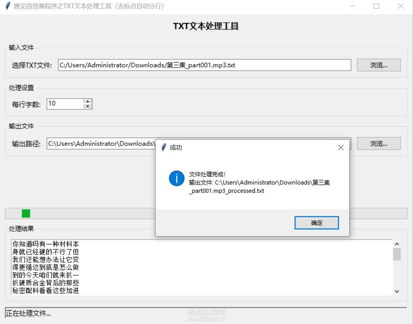
Task: Click the green progress bar segment
Action: pos(25,213)
